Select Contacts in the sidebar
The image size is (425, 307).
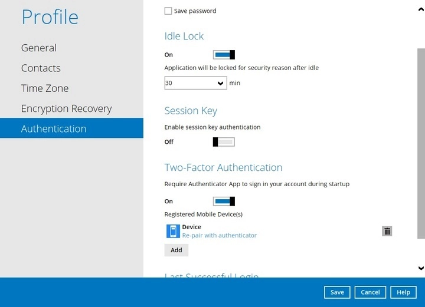pyautogui.click(x=41, y=68)
